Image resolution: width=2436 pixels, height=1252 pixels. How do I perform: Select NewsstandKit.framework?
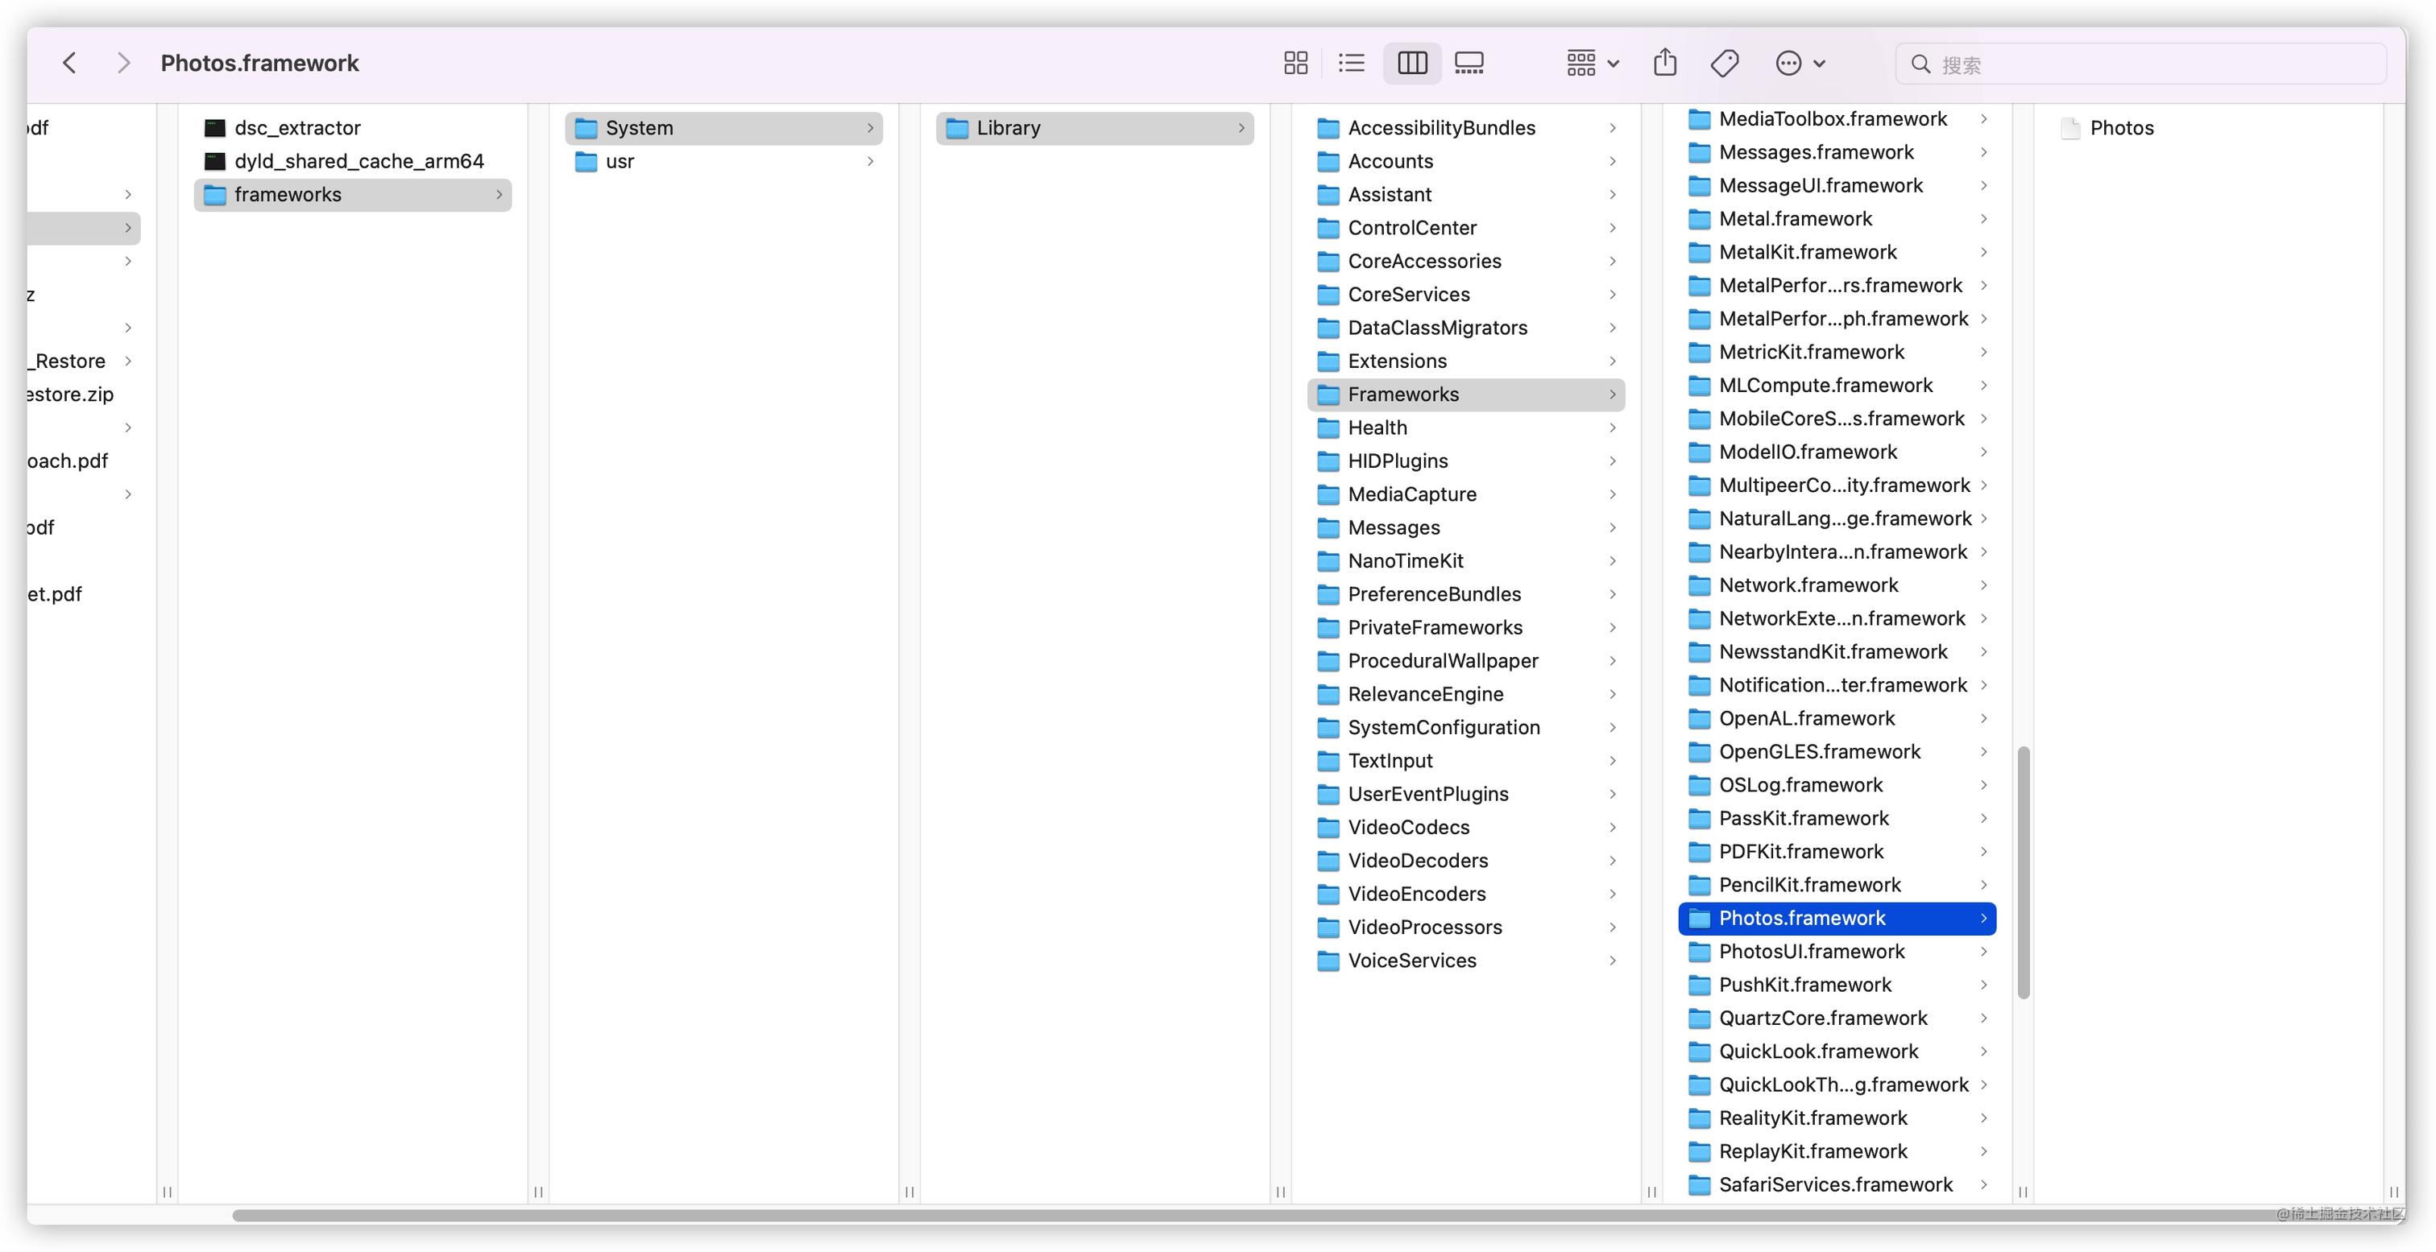(x=1837, y=652)
